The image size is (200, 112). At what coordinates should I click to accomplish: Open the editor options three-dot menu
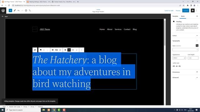tap(197, 11)
